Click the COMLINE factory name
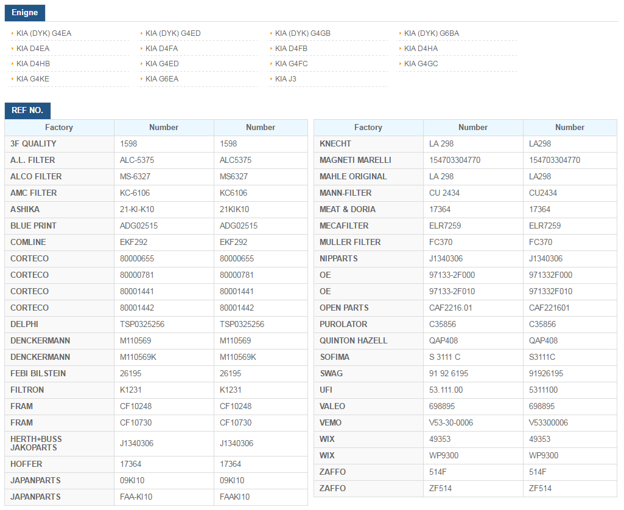Screen dimensions: 624x510 point(28,242)
